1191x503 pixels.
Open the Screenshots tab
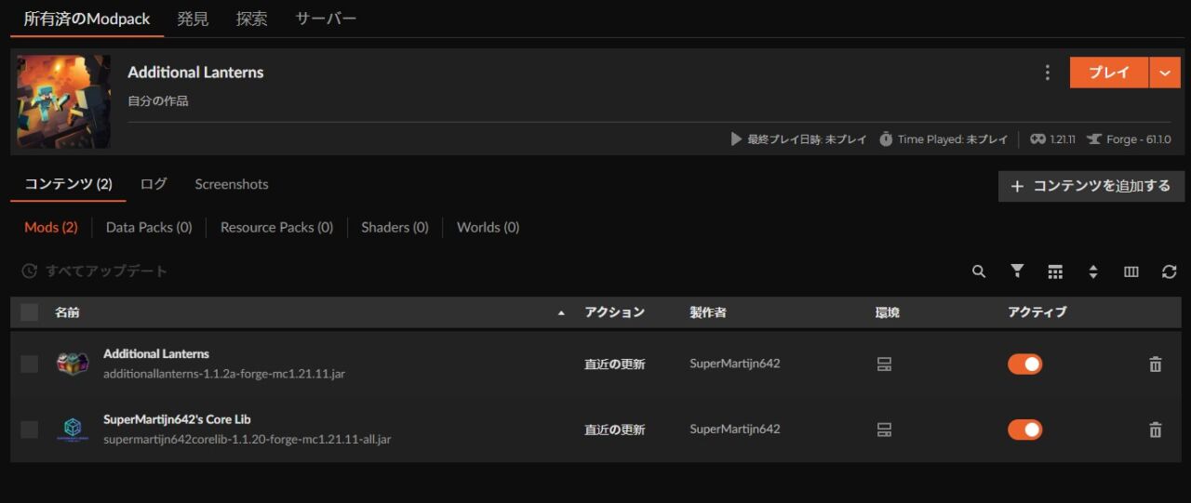click(232, 184)
